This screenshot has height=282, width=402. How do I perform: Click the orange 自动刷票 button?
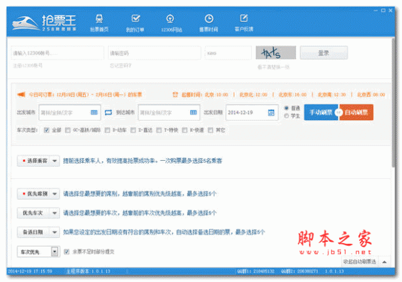pyautogui.click(x=357, y=112)
